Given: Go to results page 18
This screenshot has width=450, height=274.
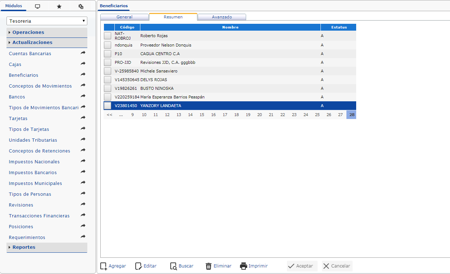Looking at the screenshot, I should coord(236,115).
